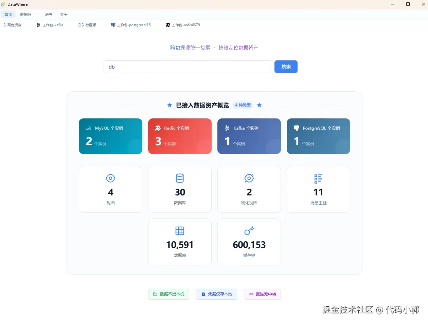
Task: Open the 首页 menu tab
Action: click(8, 15)
